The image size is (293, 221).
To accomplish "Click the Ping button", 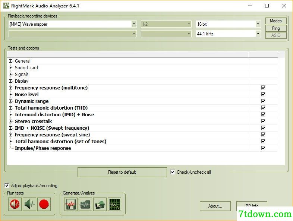I will pos(276,28).
